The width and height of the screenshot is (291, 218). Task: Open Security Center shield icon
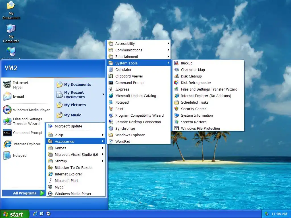(x=176, y=109)
